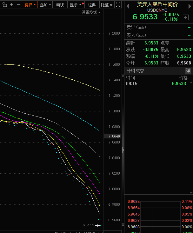This screenshot has width=193, height=233.
Task: Zoom in with the plus toolbar icon
Action: pos(11,5)
